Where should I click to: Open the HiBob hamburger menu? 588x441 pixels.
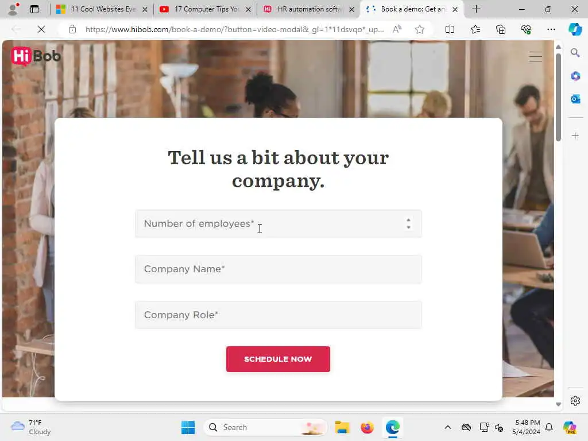tap(535, 57)
